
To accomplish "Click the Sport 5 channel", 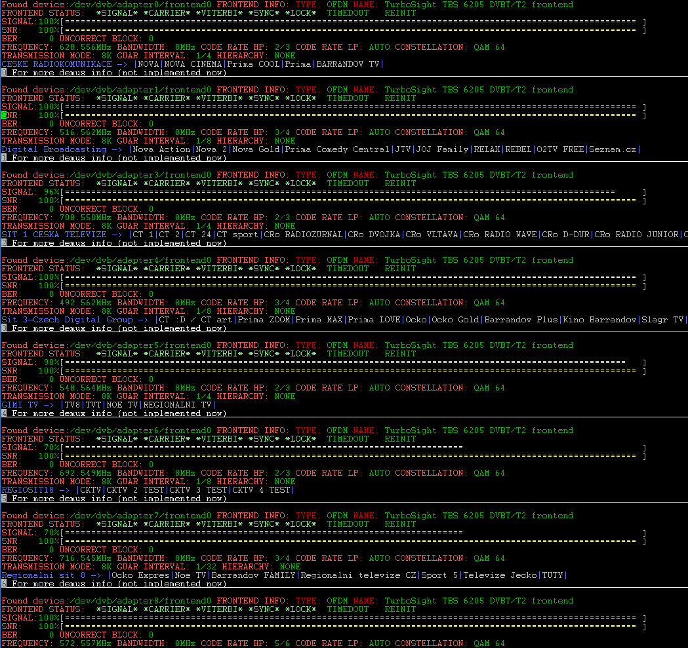I will coord(439,575).
